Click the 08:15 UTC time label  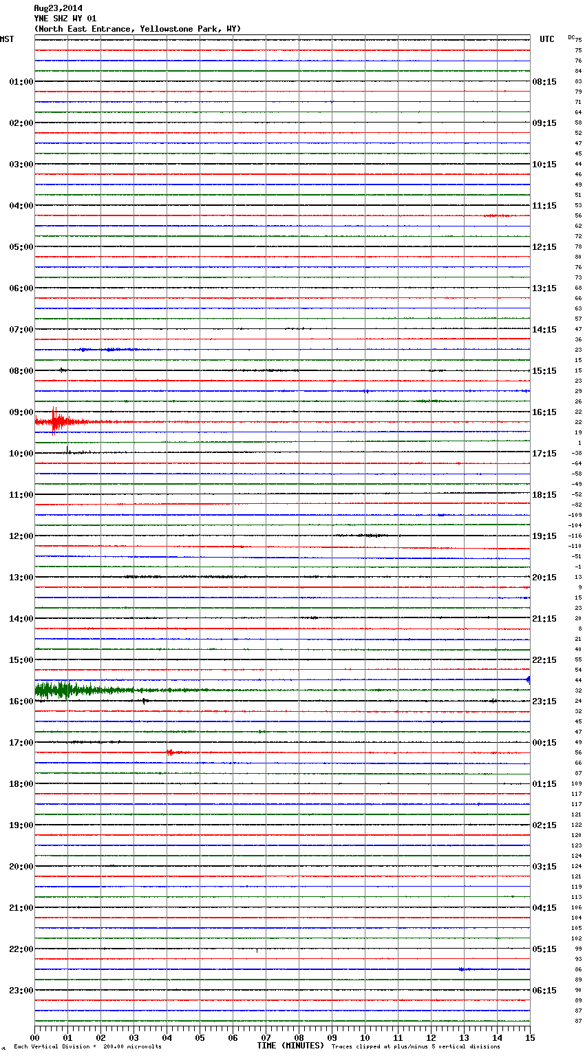pyautogui.click(x=544, y=82)
